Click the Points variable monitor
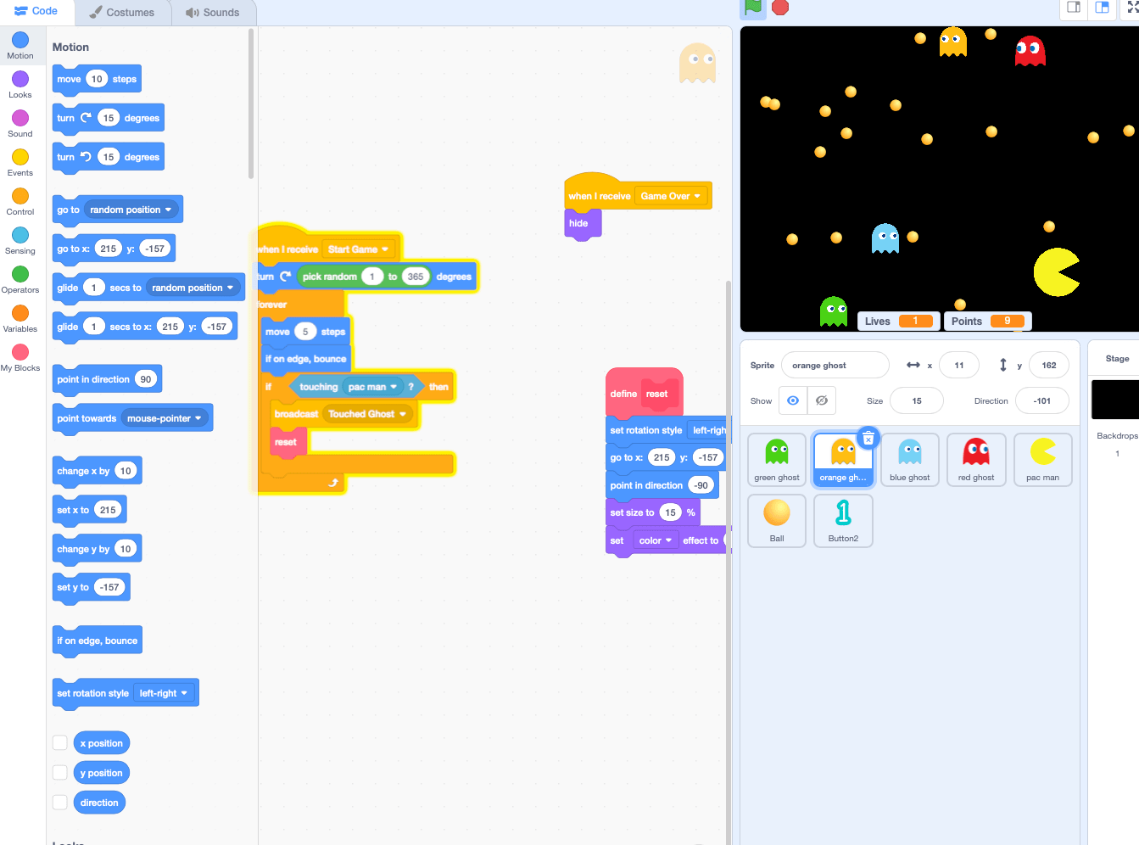The height and width of the screenshot is (845, 1139). click(x=987, y=321)
